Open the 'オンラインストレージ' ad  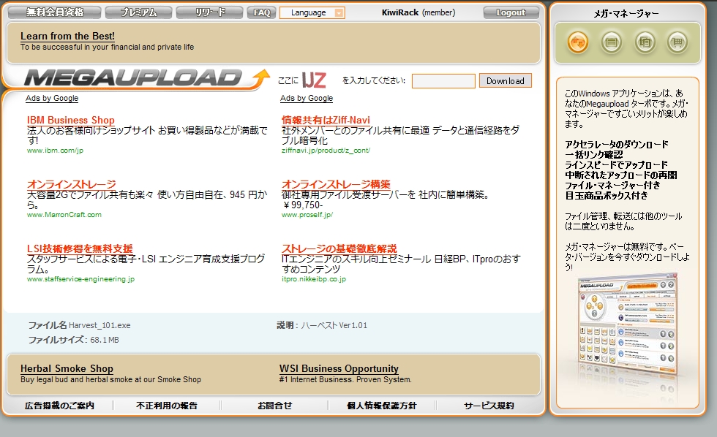coord(72,184)
